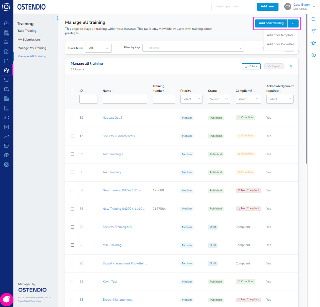Choose Add from KnowBe4 in the open menu
The height and width of the screenshot is (307, 320).
coord(280,44)
